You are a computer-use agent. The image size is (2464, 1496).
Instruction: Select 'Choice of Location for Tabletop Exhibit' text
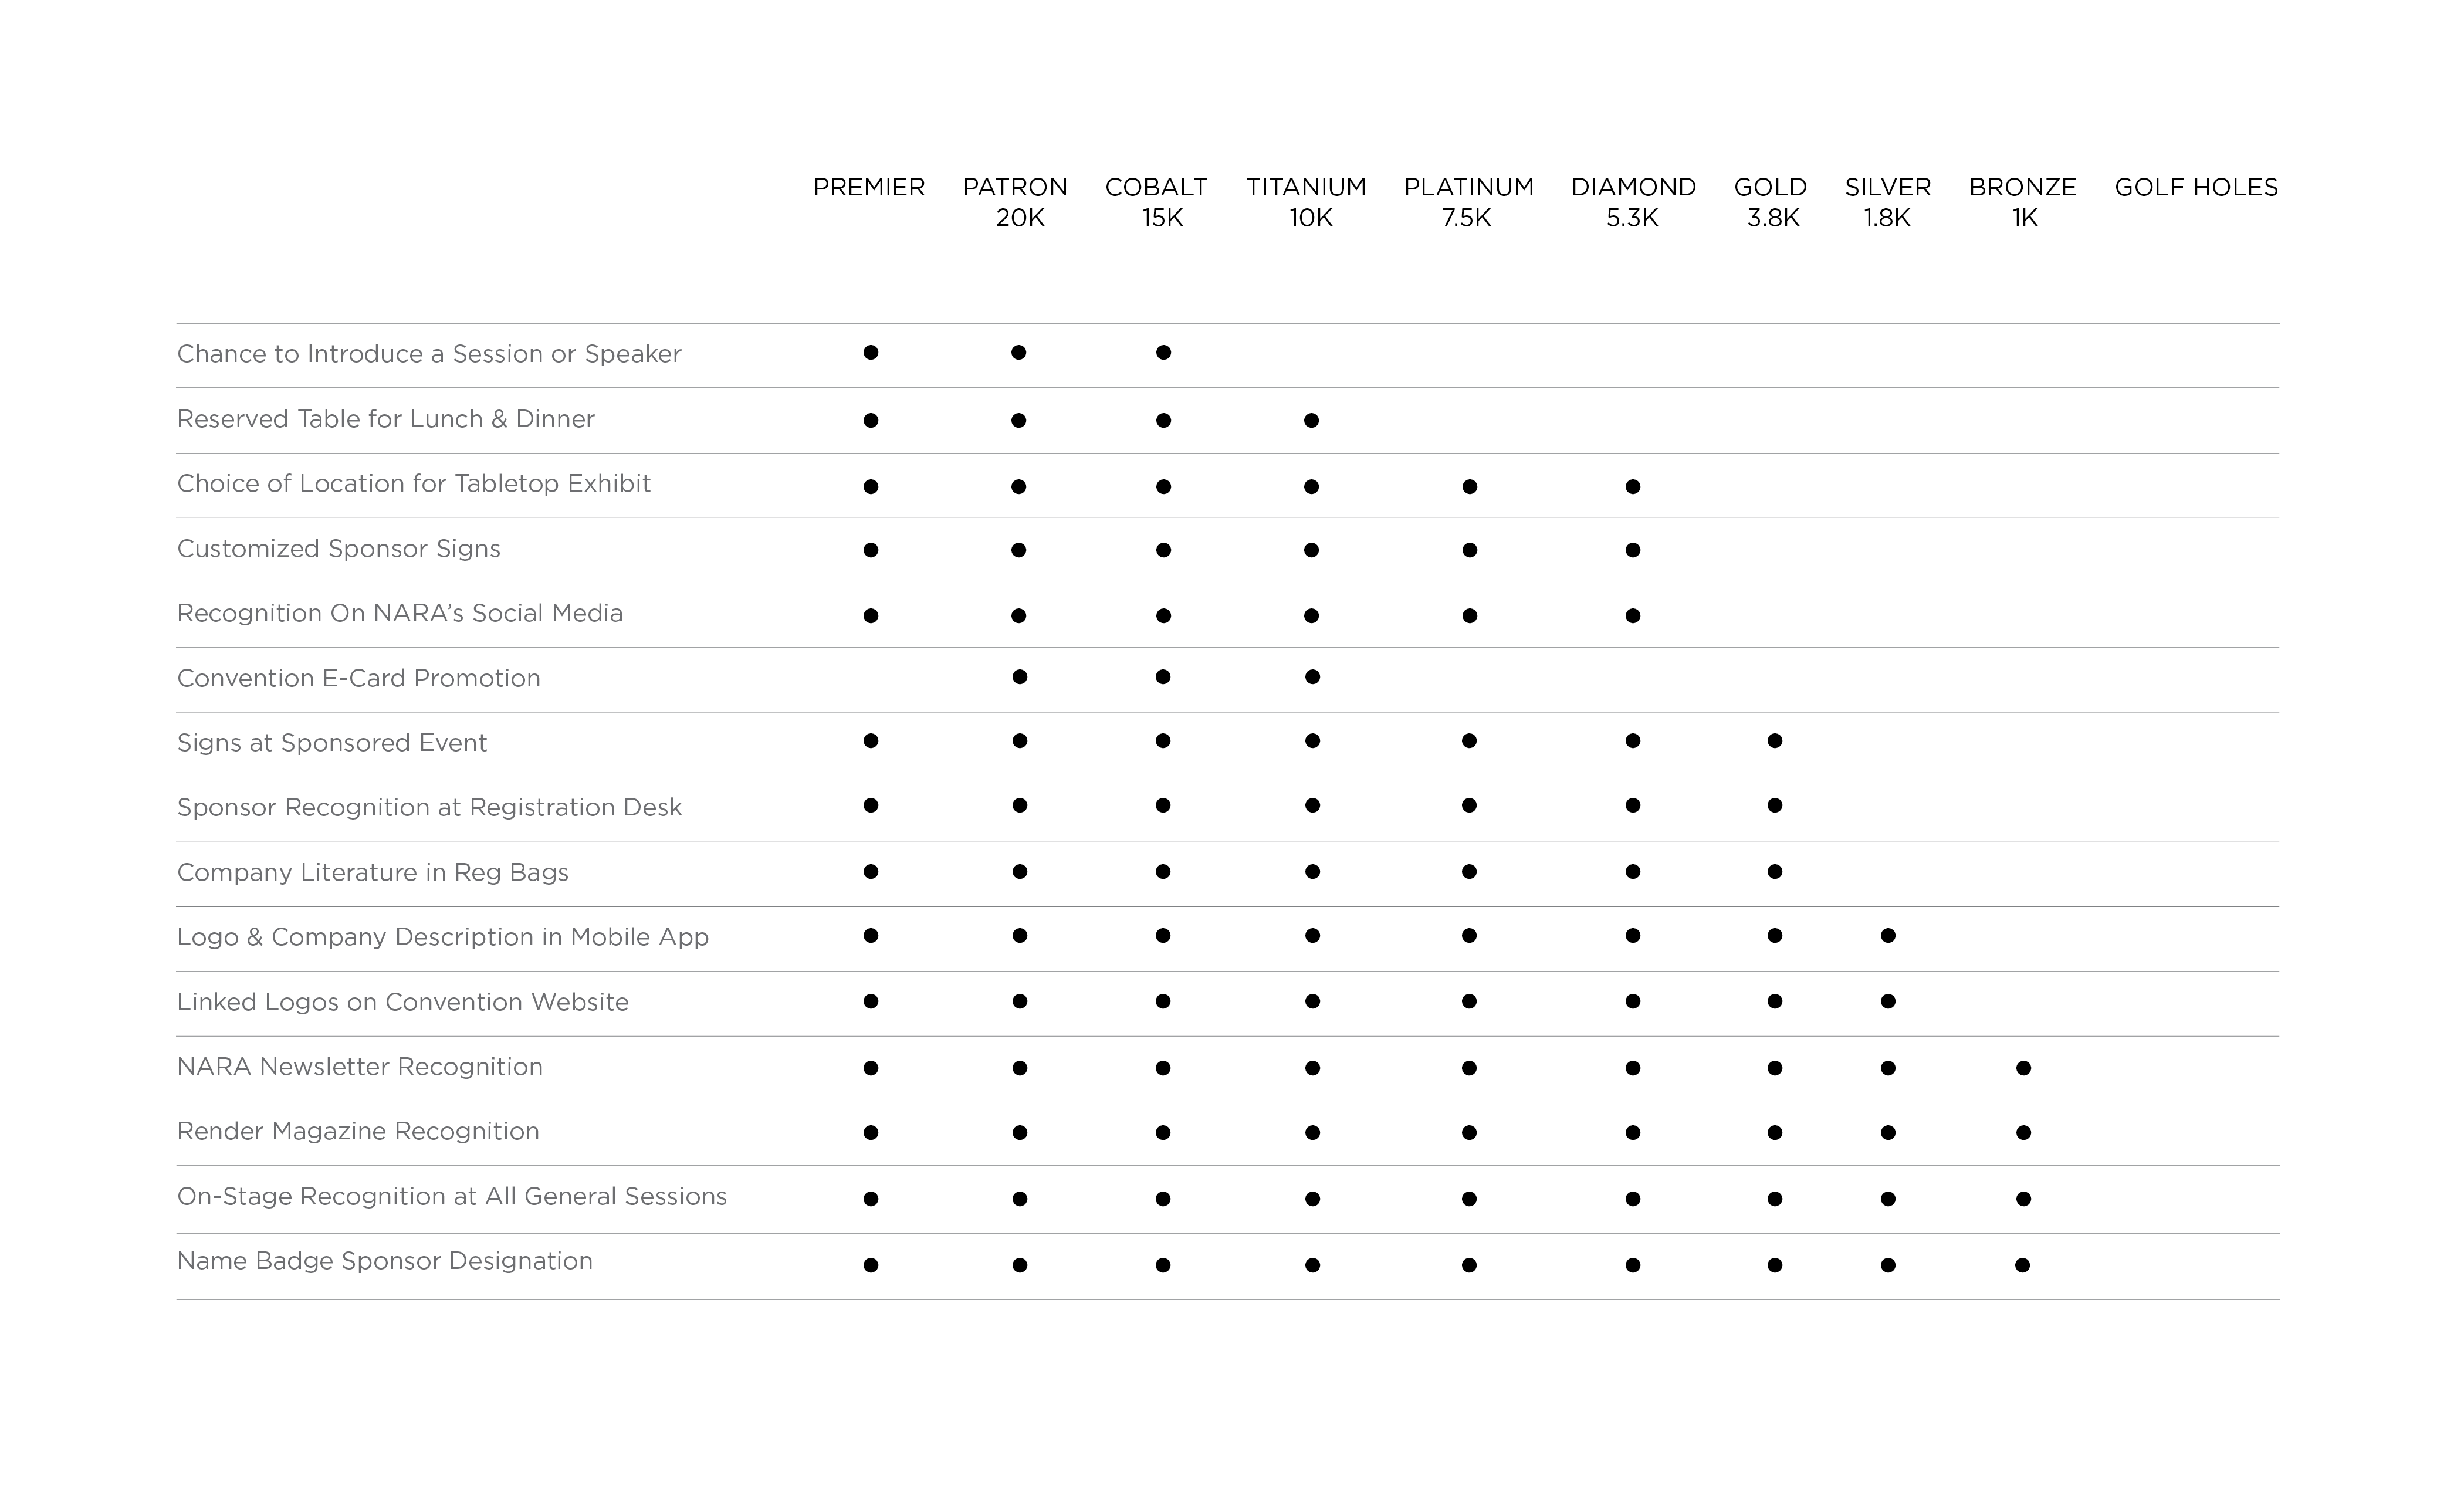[413, 484]
